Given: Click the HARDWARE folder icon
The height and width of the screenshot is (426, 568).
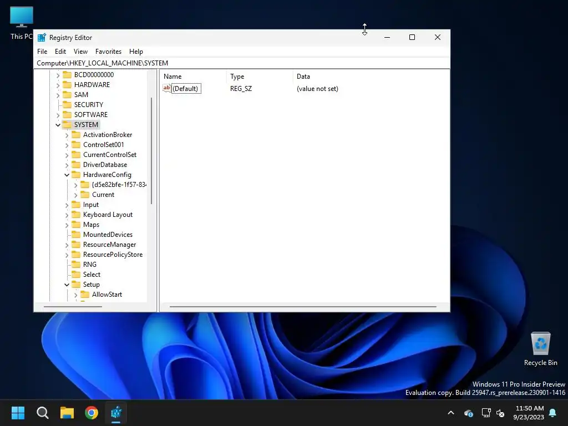Looking at the screenshot, I should (x=67, y=85).
